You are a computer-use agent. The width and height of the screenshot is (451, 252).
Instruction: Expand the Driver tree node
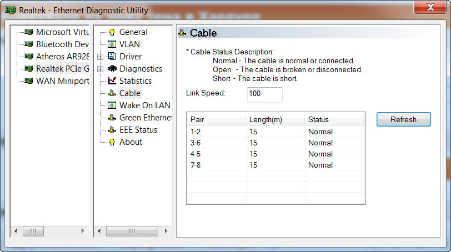[x=100, y=57]
